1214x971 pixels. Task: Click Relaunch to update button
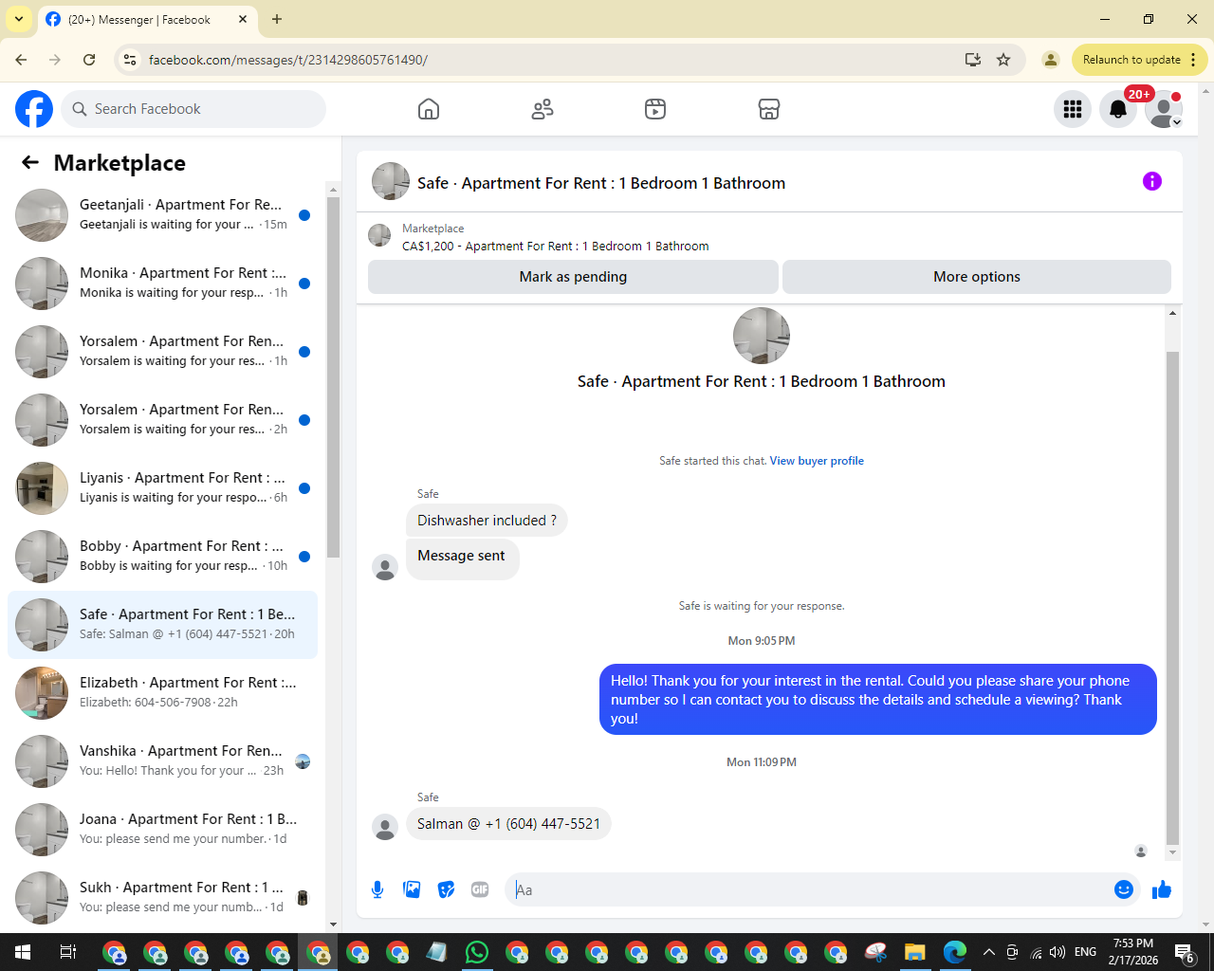pyautogui.click(x=1131, y=60)
